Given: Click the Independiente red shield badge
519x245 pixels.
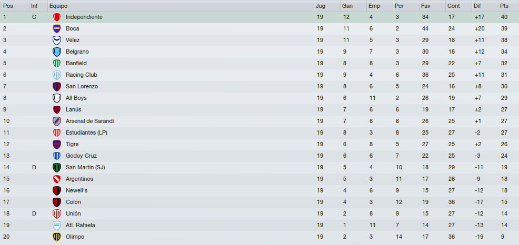Looking at the screenshot, I should pyautogui.click(x=57, y=17).
